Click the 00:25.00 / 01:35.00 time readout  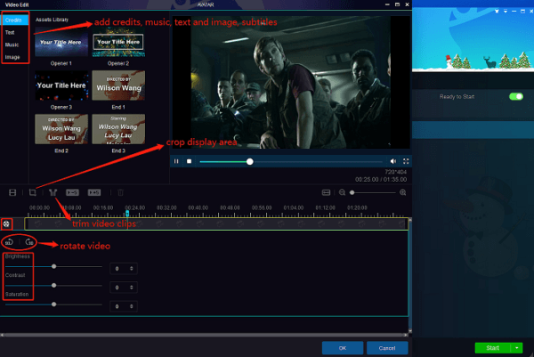click(x=381, y=179)
